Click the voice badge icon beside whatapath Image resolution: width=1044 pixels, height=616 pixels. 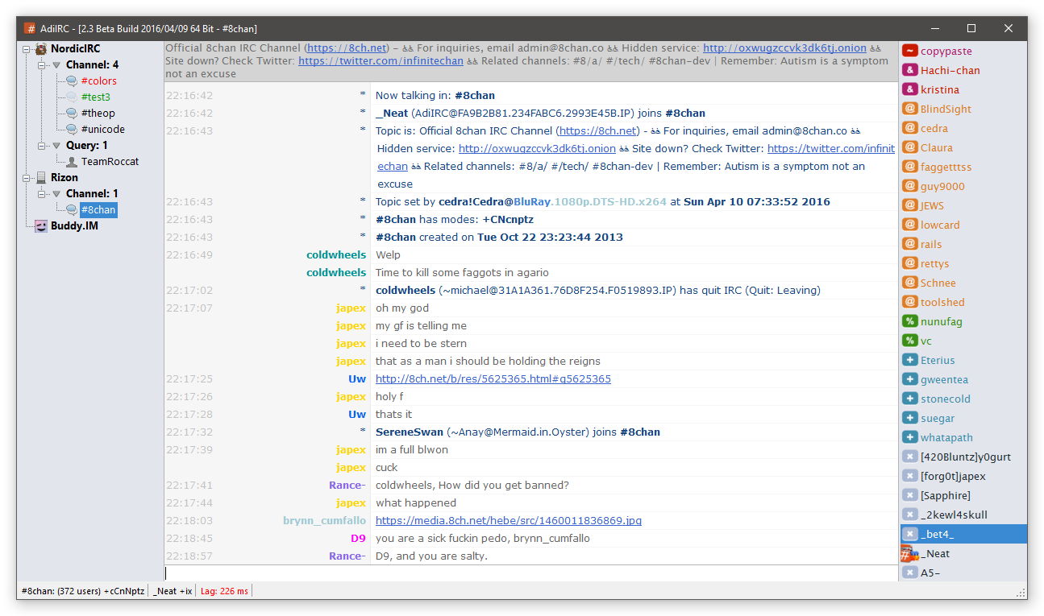coord(909,437)
